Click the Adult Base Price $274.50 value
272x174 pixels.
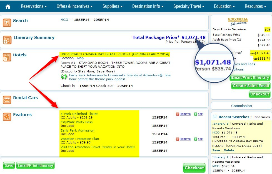point(264,40)
